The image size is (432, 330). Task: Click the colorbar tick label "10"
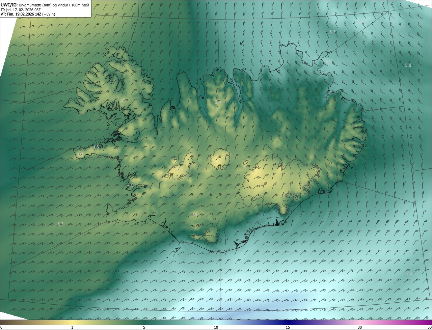[216, 328]
